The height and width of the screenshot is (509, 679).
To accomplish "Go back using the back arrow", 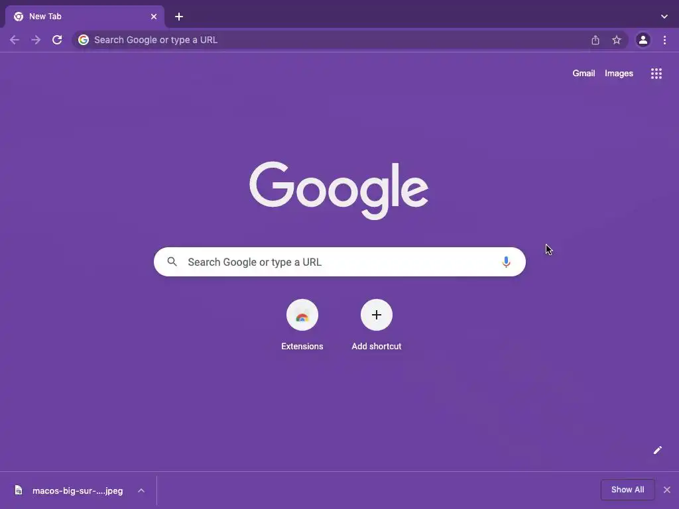I will coord(15,40).
